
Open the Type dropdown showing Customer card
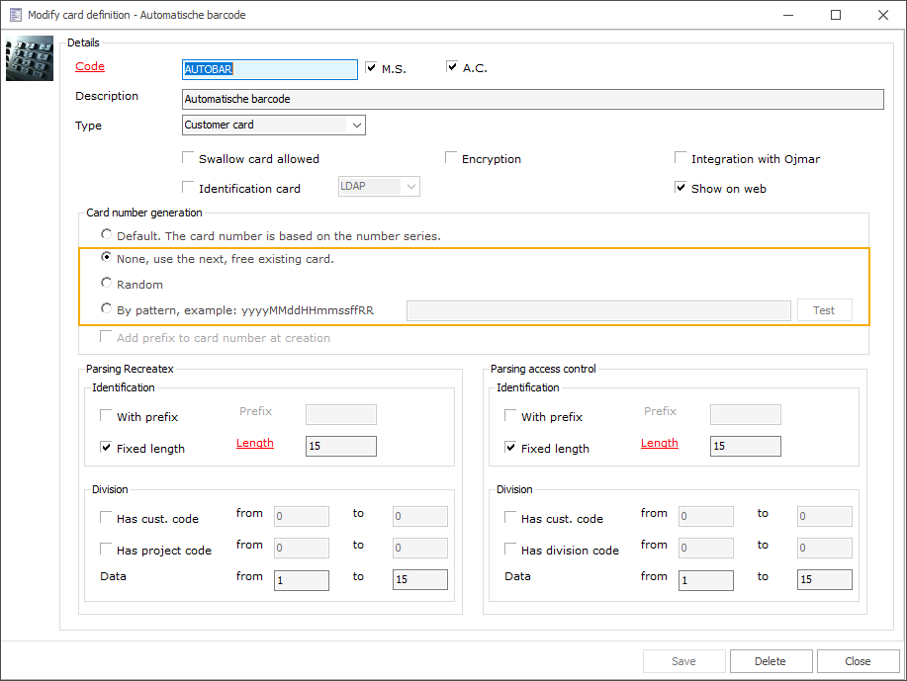[274, 126]
